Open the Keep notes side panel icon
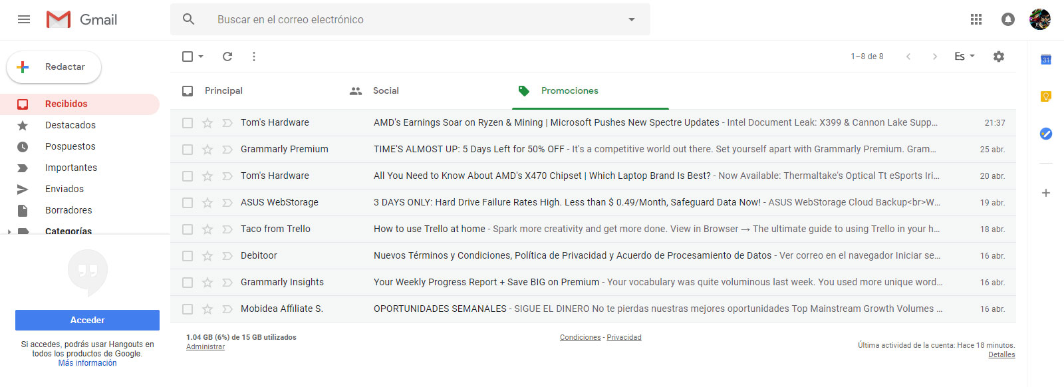The image size is (1064, 387). pyautogui.click(x=1046, y=96)
